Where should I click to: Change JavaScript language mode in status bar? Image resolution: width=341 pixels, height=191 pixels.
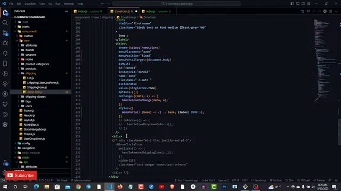point(259,180)
